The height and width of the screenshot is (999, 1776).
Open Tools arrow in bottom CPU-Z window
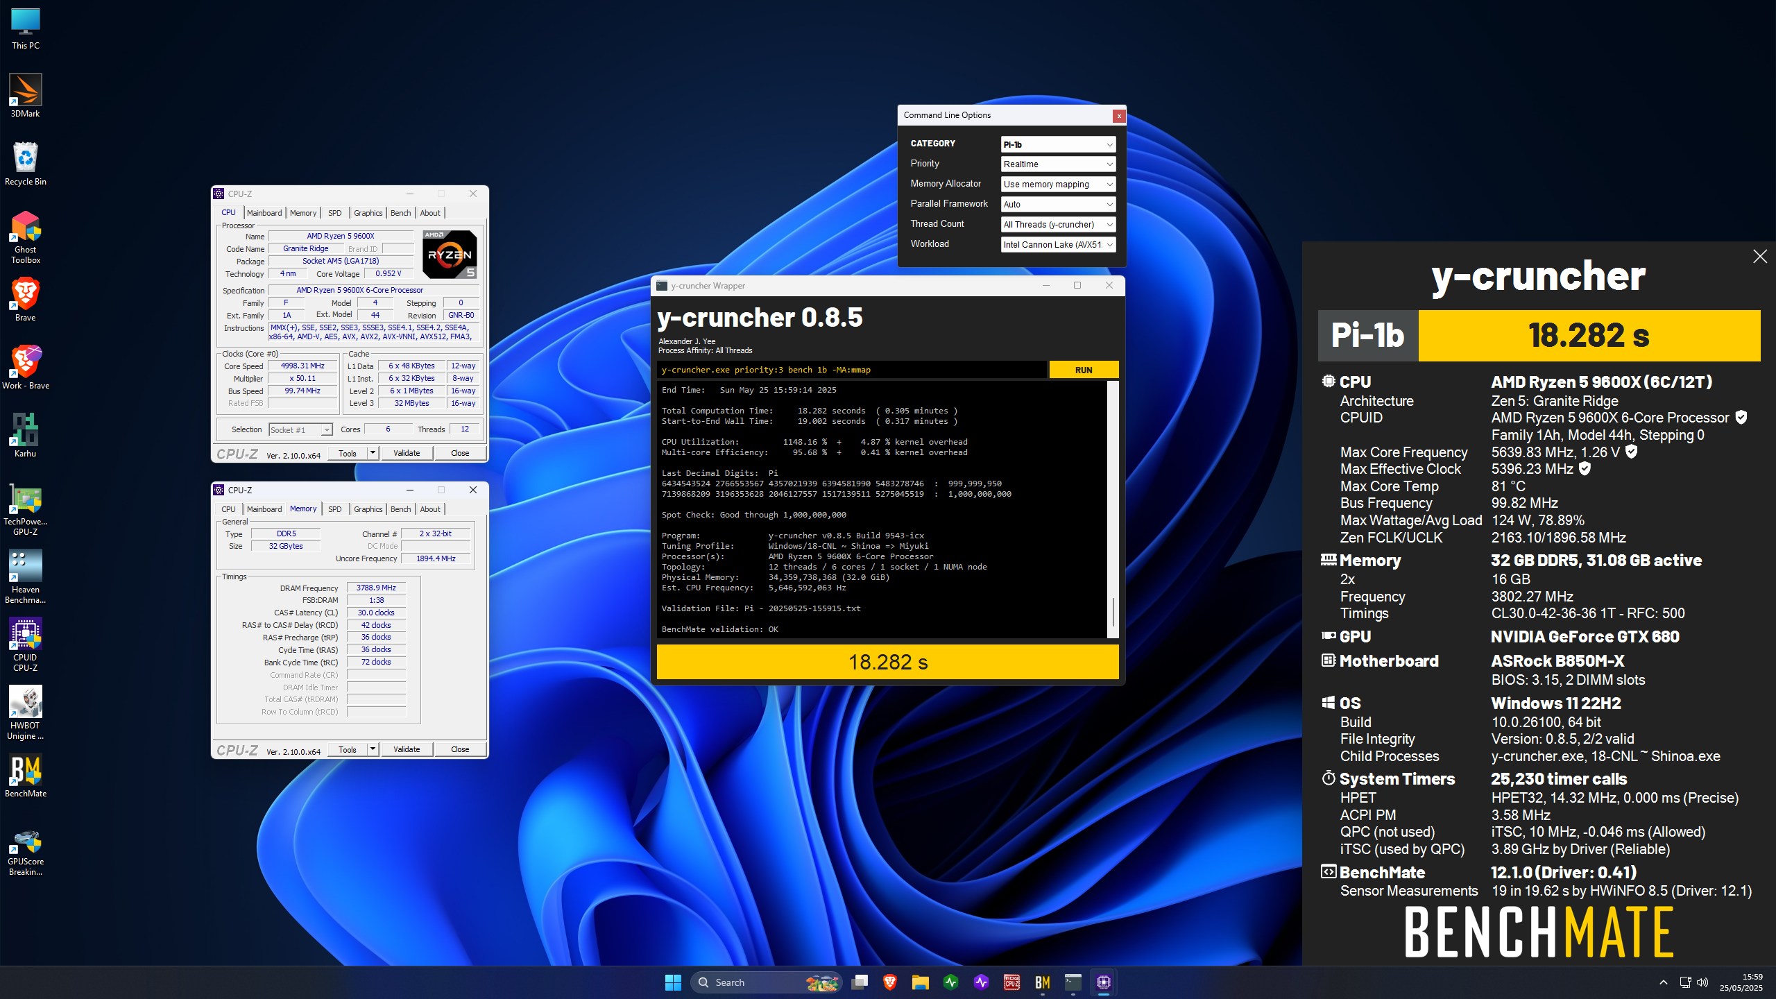coord(373,749)
